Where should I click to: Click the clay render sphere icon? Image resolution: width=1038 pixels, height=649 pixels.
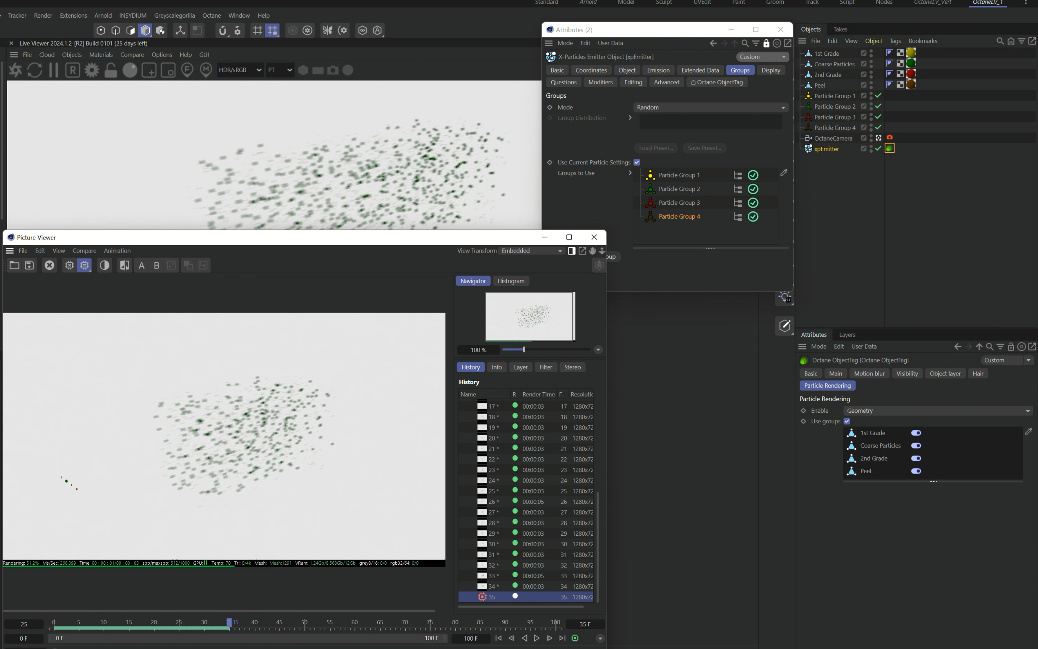(x=130, y=70)
